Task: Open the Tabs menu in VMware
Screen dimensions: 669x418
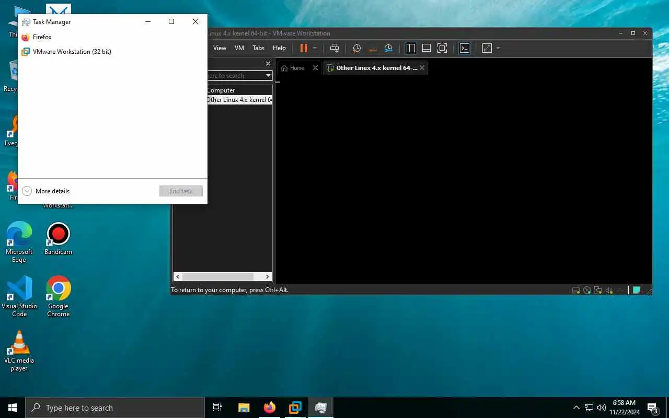Action: (258, 48)
